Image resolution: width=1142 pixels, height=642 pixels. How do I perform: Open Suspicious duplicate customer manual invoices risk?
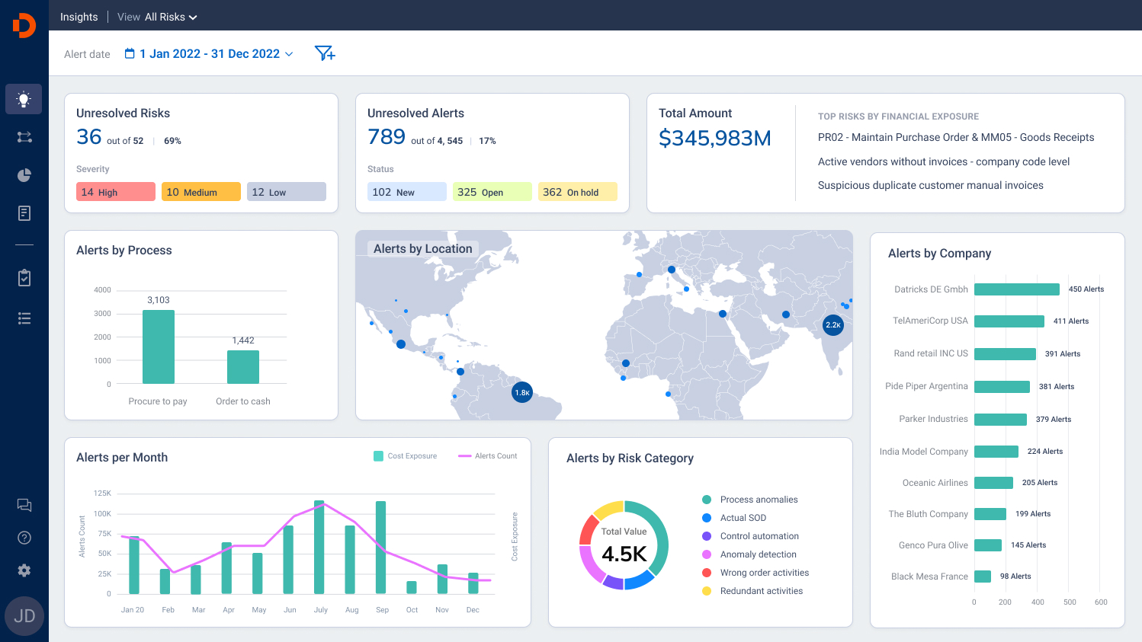tap(931, 185)
